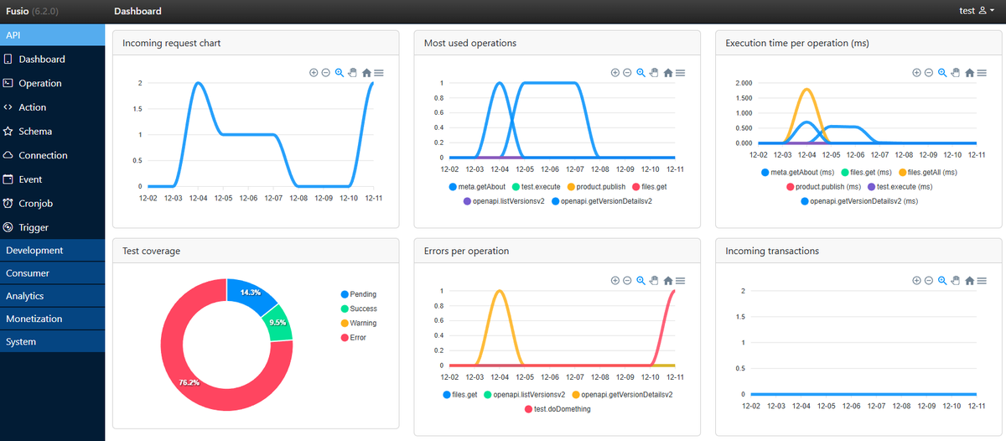Select the API sidebar section
The image size is (1006, 441).
[x=52, y=35]
